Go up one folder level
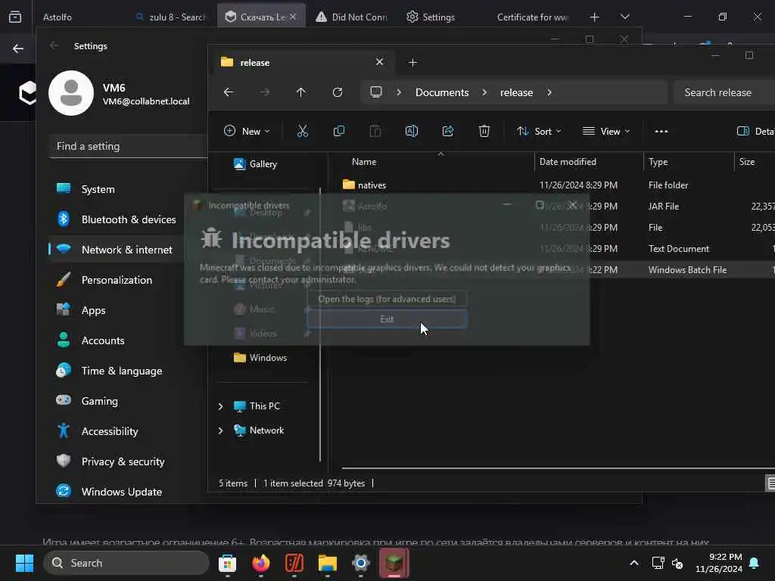 click(x=301, y=92)
